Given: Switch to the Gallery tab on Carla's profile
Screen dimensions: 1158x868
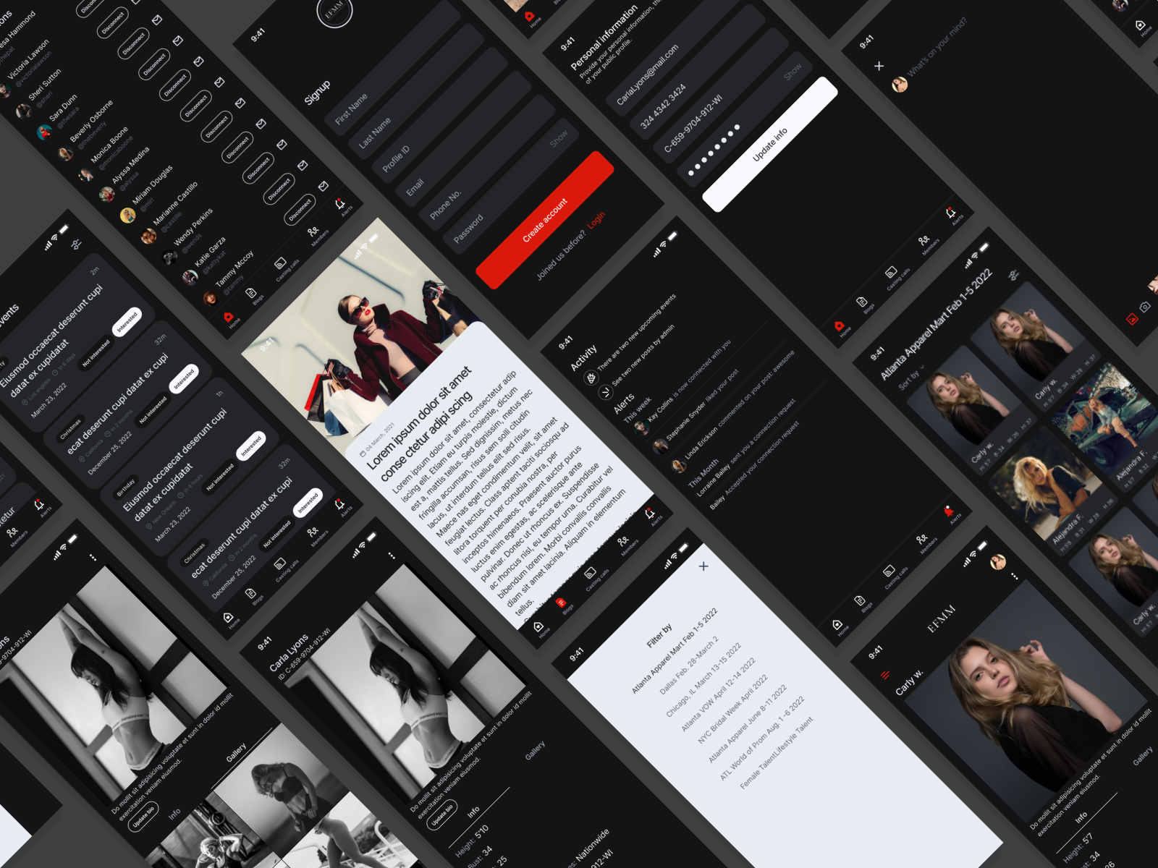Looking at the screenshot, I should (536, 750).
